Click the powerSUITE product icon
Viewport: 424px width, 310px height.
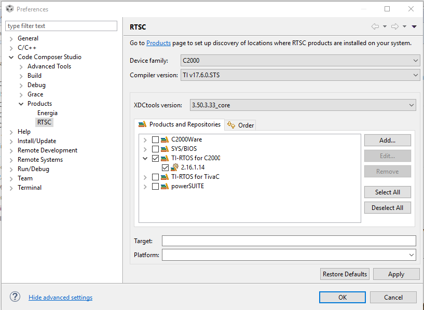(165, 186)
